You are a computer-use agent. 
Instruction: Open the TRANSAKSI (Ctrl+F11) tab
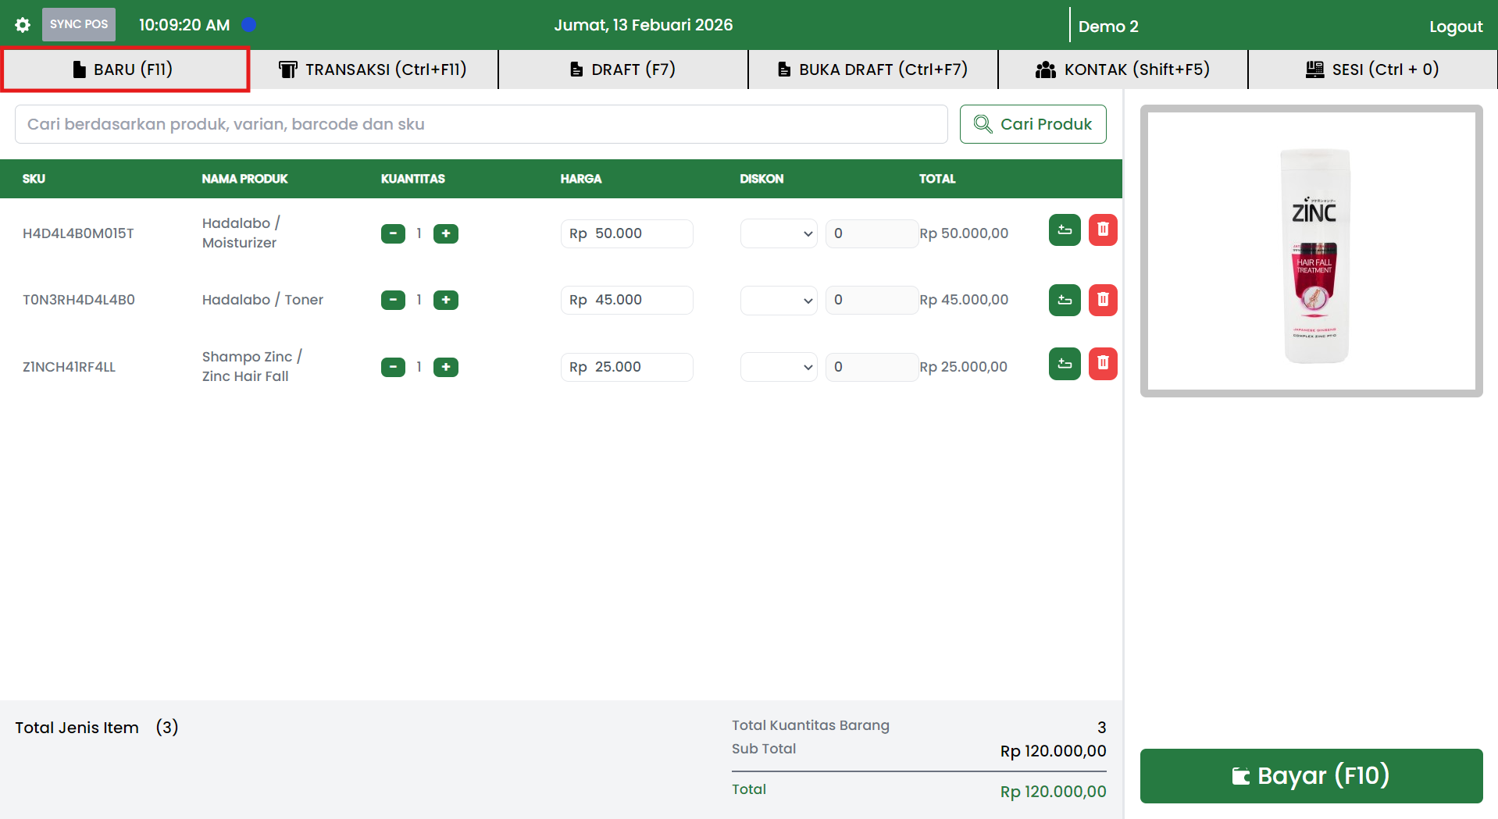tap(373, 69)
